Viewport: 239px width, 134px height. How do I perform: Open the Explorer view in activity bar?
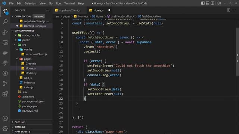pyautogui.click(x=5, y=12)
